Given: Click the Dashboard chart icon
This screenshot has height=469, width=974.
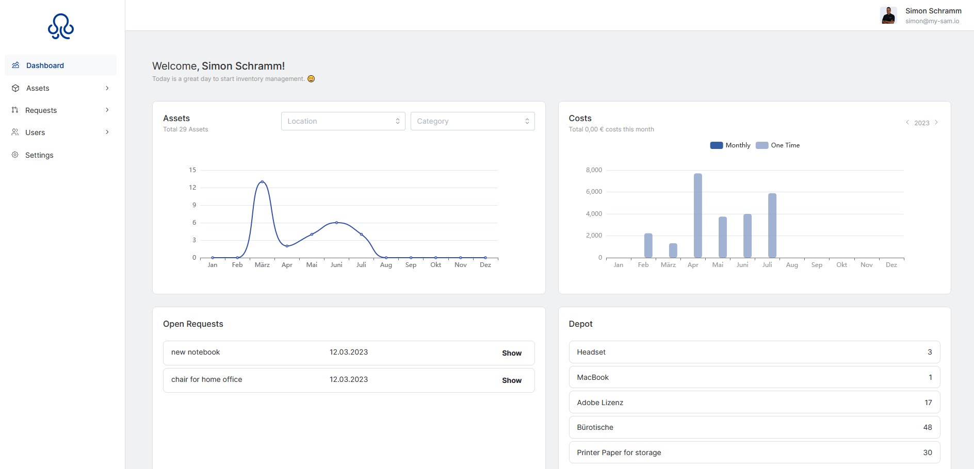Looking at the screenshot, I should 15,65.
